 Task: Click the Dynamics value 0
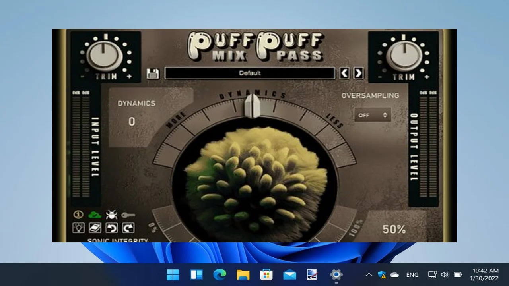132,122
